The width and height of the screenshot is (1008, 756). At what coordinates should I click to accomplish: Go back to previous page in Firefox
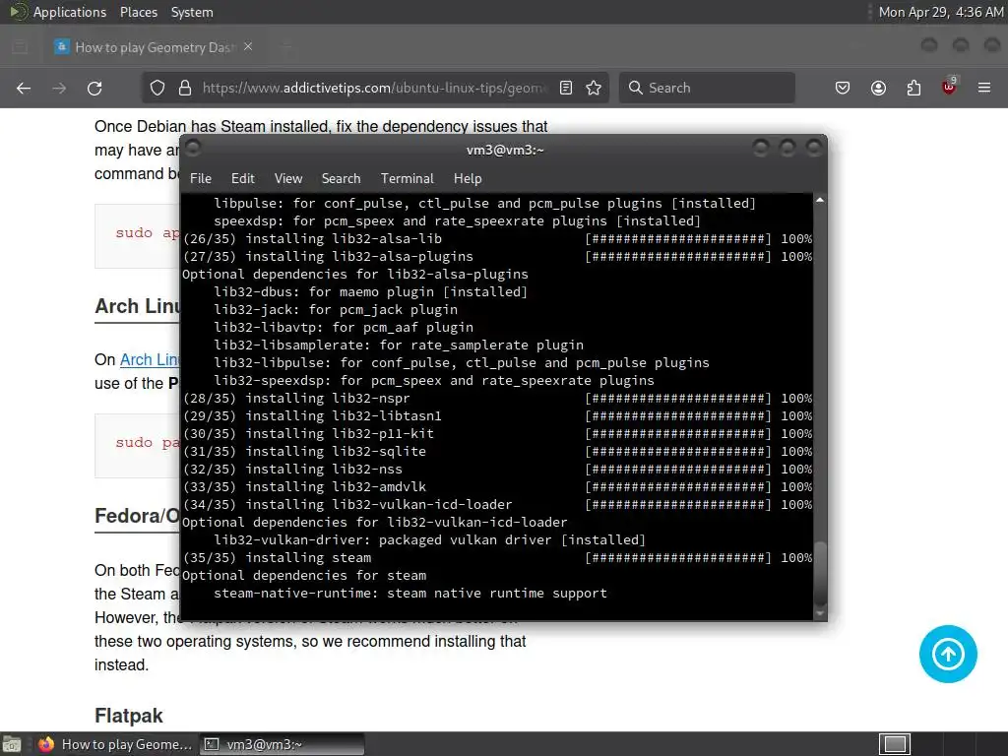(x=24, y=88)
